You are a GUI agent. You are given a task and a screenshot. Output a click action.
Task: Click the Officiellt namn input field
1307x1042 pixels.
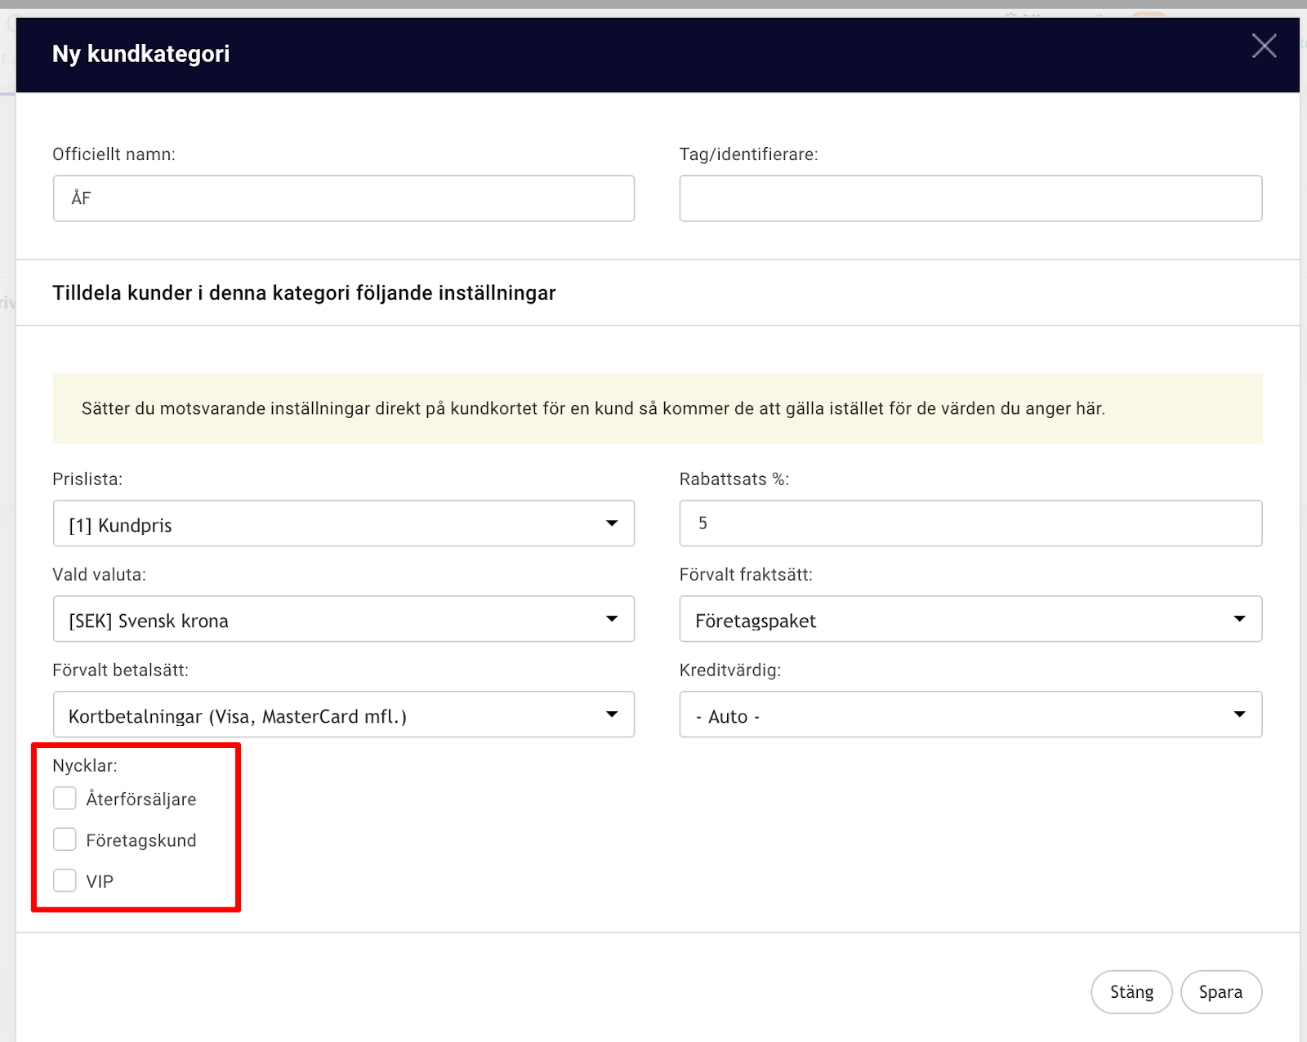(344, 198)
